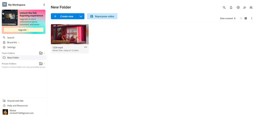Click the New Folder page heading
The height and width of the screenshot is (115, 256).
[x=61, y=7]
